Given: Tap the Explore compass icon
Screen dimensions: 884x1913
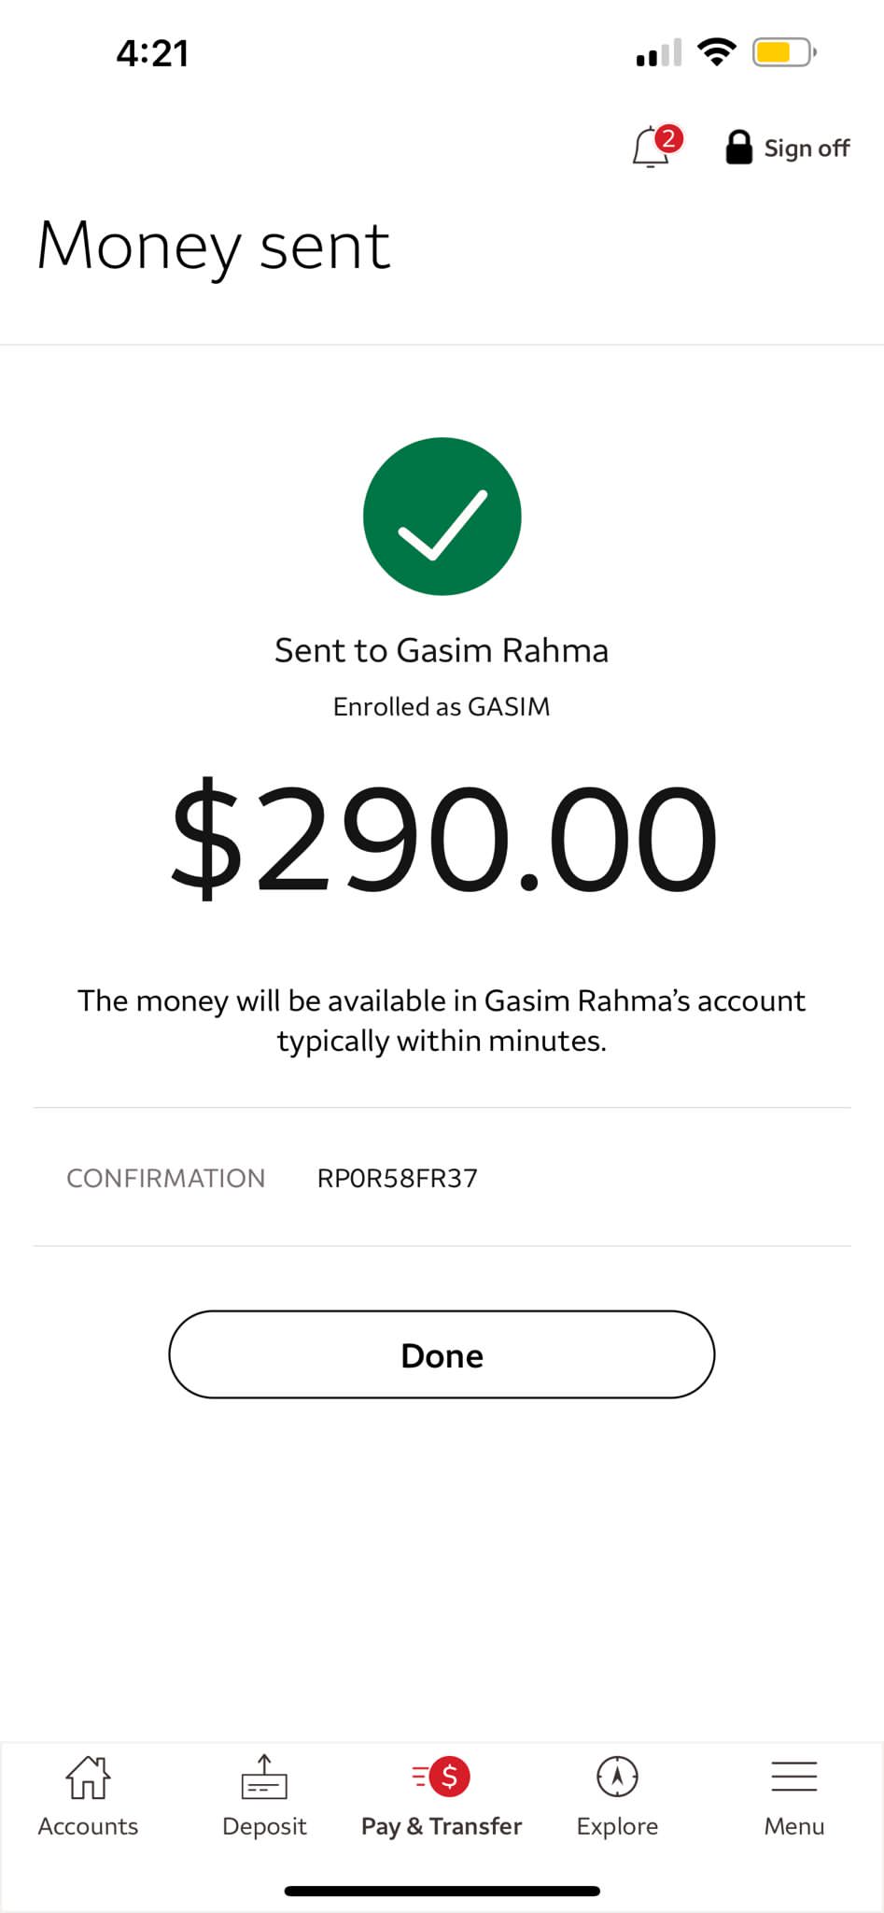Looking at the screenshot, I should [617, 1776].
